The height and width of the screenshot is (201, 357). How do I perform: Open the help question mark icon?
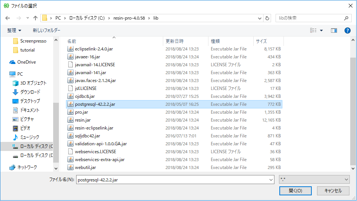(x=348, y=30)
